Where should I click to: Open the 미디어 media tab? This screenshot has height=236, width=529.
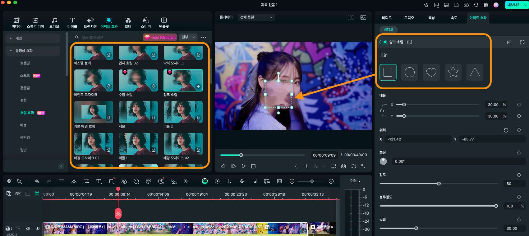16,23
